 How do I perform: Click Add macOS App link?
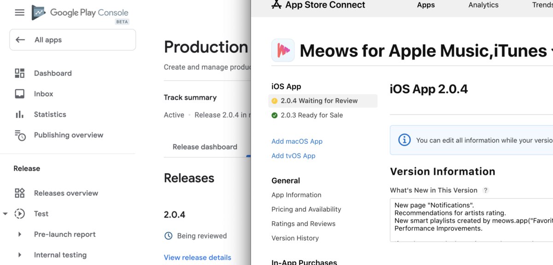click(297, 141)
